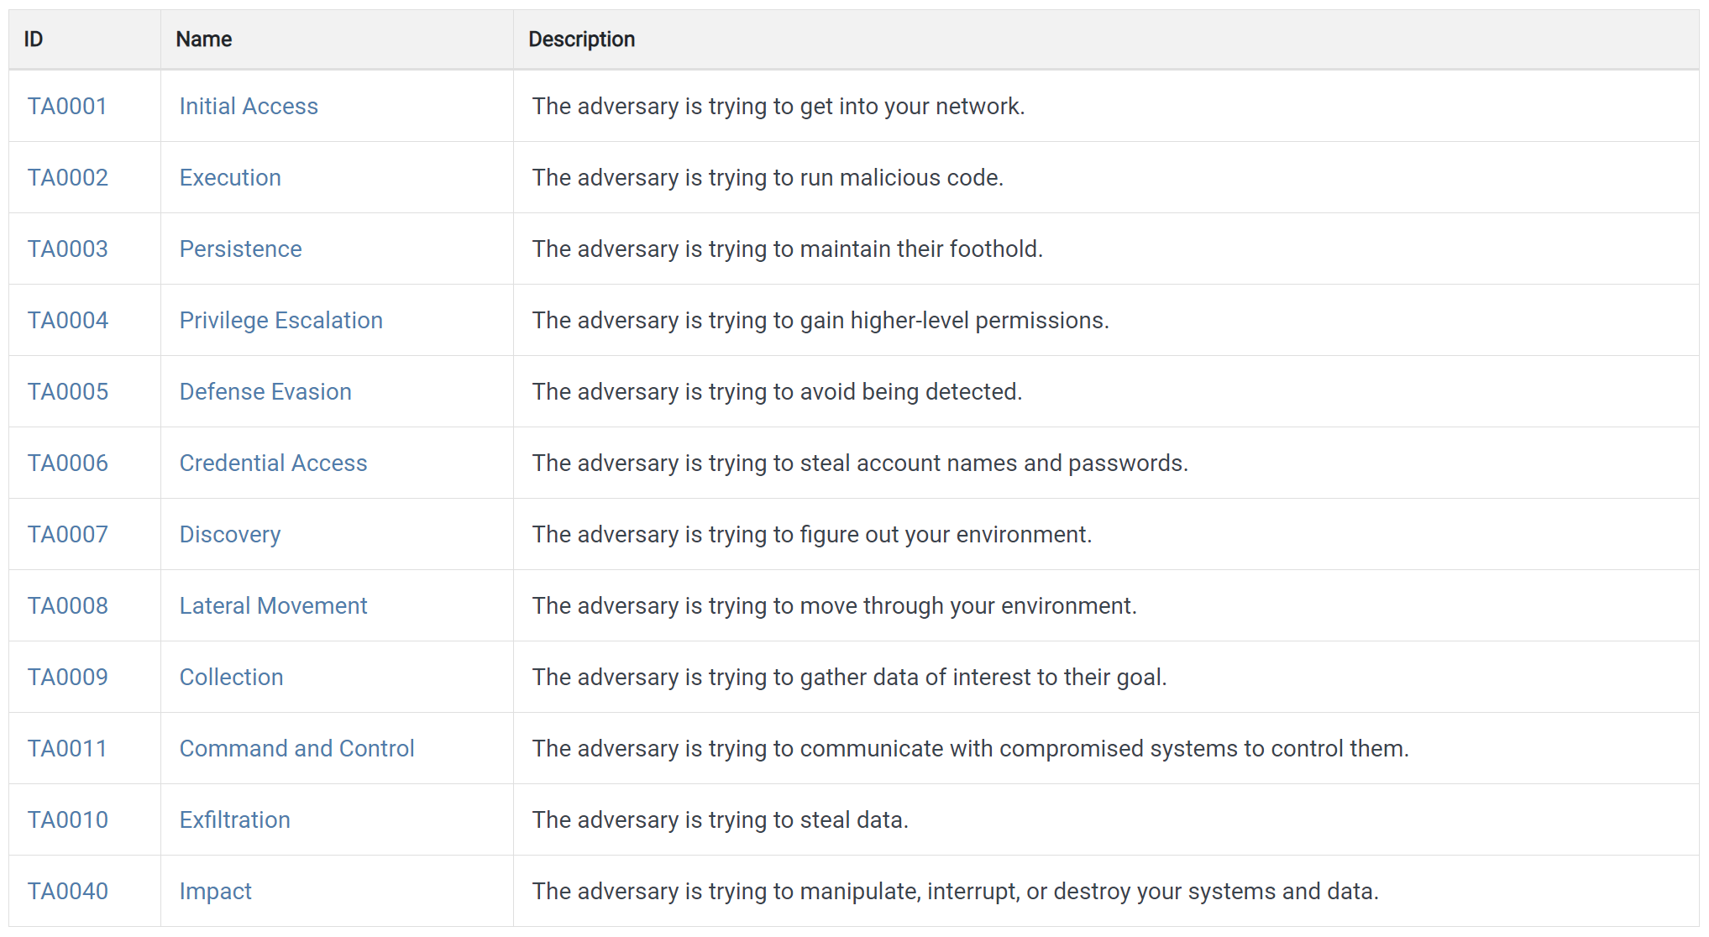Screen dimensions: 1709x937
Task: Click the Collection tactic link
Action: [x=231, y=678]
